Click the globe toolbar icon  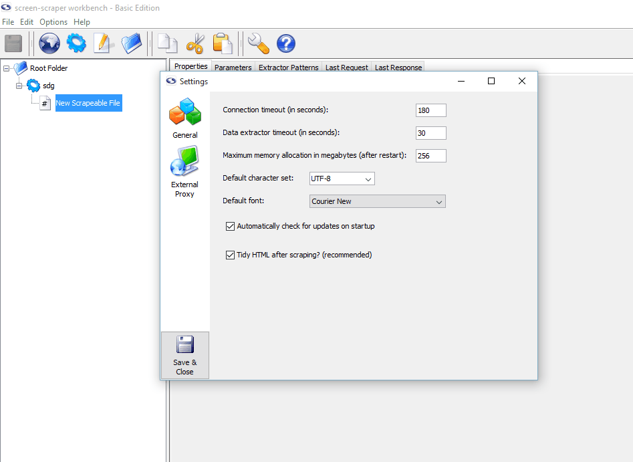pos(49,43)
